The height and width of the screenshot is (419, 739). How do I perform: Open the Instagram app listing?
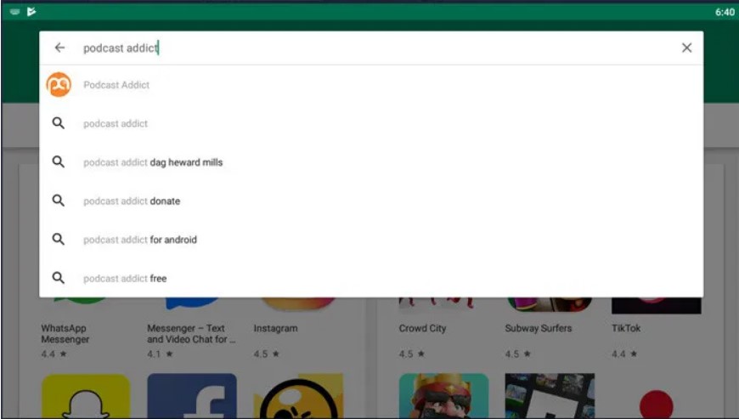pyautogui.click(x=298, y=330)
